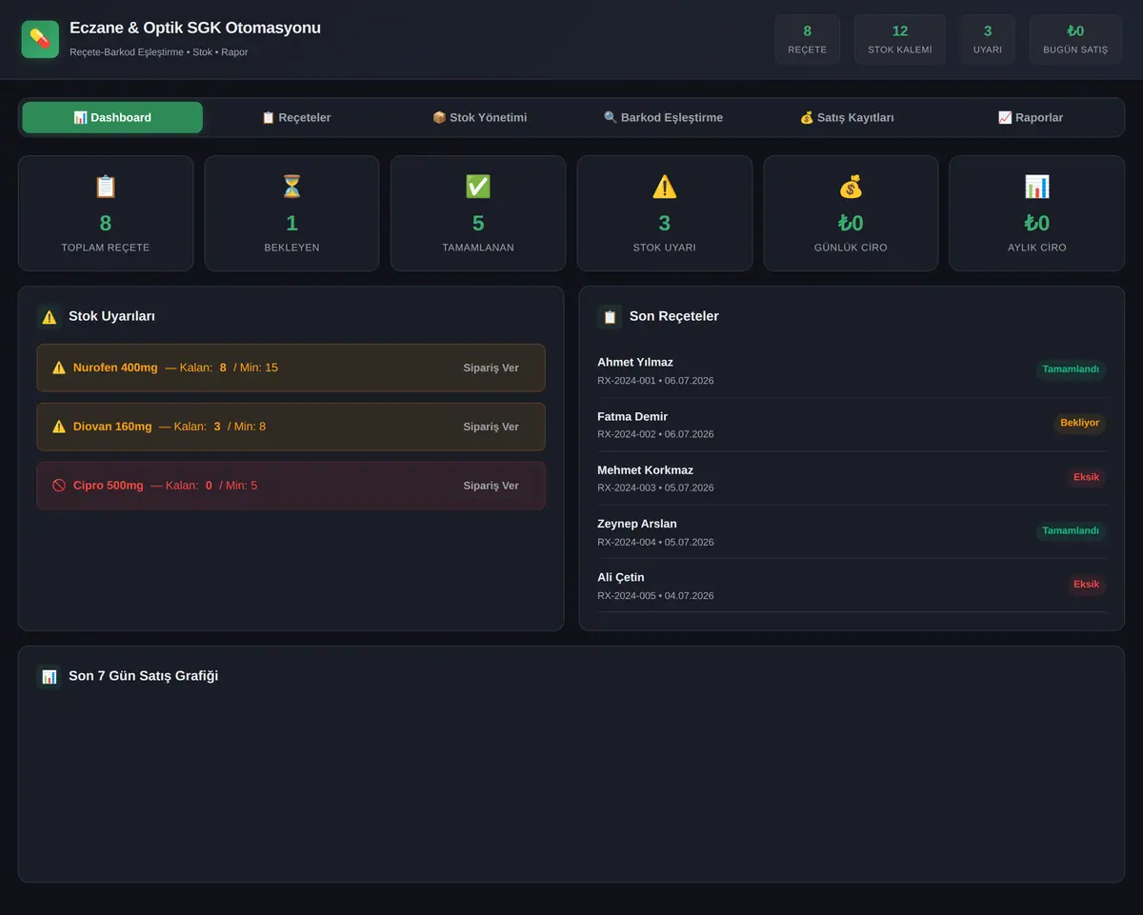Click the green pill app logo icon
Image resolution: width=1143 pixels, height=915 pixels.
click(x=40, y=39)
